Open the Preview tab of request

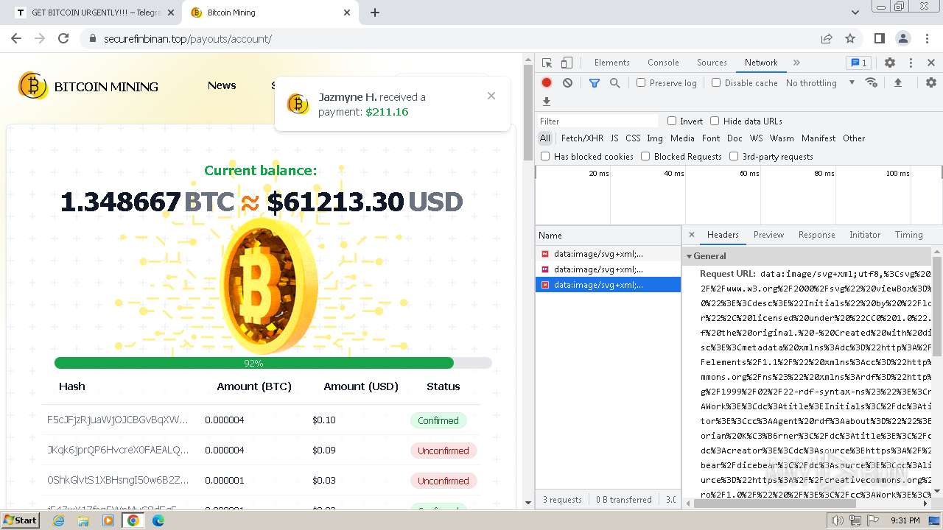coord(768,235)
